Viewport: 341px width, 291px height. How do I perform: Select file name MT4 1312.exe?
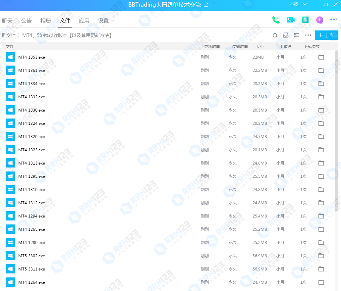(x=32, y=203)
